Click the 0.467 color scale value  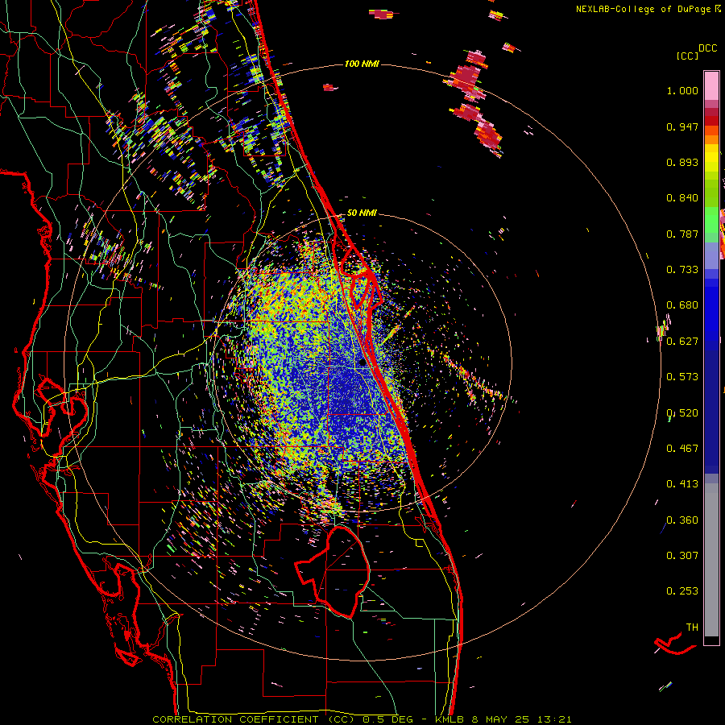(682, 449)
